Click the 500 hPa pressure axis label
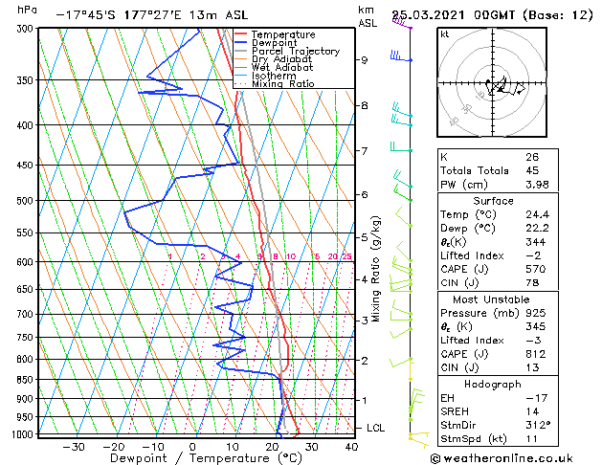The height and width of the screenshot is (465, 602). [x=25, y=201]
